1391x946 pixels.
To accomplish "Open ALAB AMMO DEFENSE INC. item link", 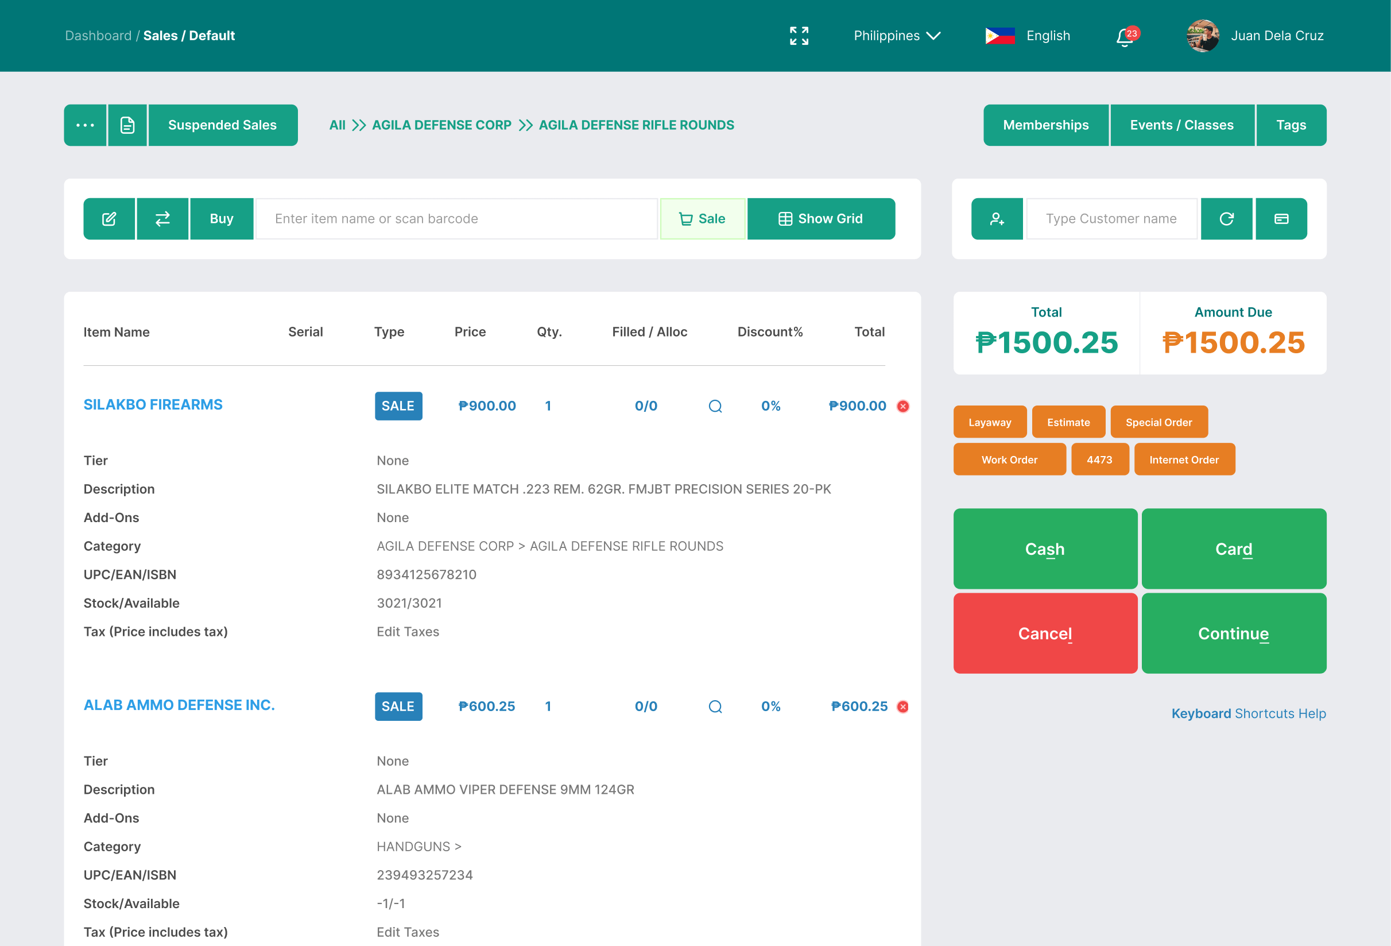I will pos(179,705).
